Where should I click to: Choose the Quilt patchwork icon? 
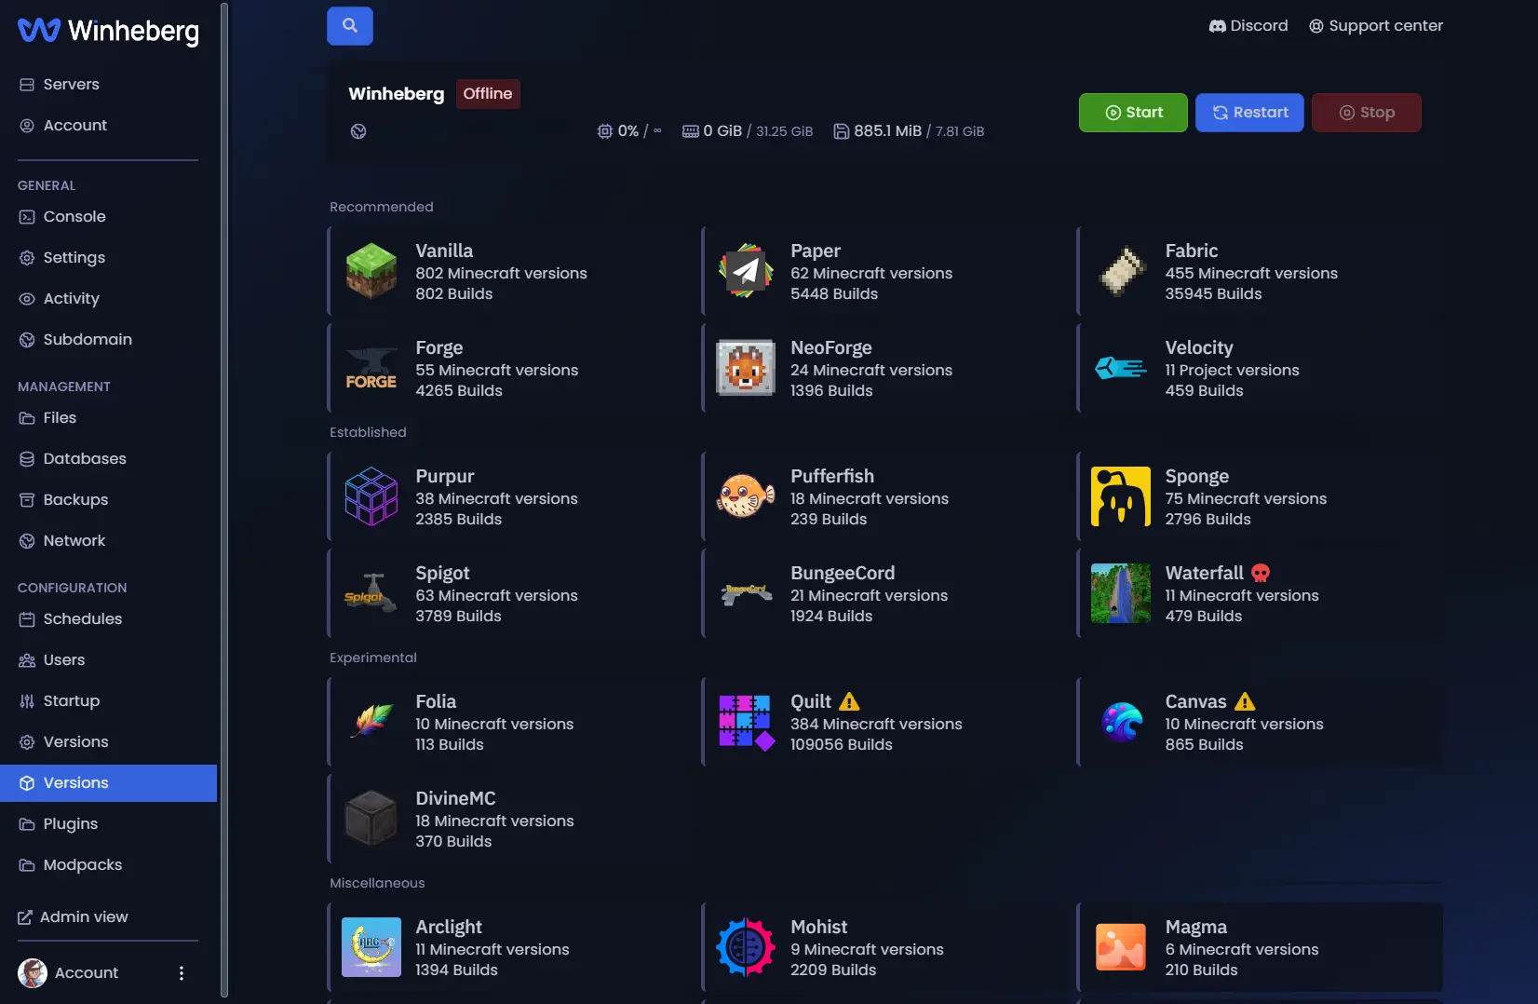click(x=746, y=722)
